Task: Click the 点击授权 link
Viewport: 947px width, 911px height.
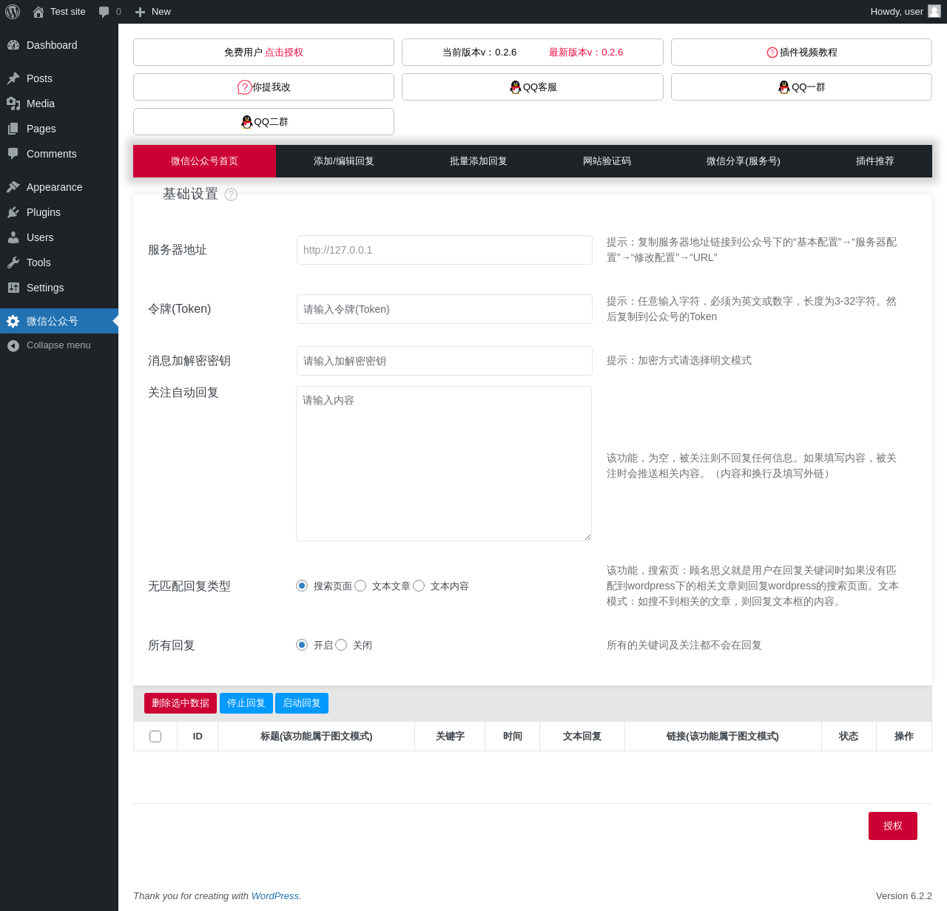Action: point(284,53)
